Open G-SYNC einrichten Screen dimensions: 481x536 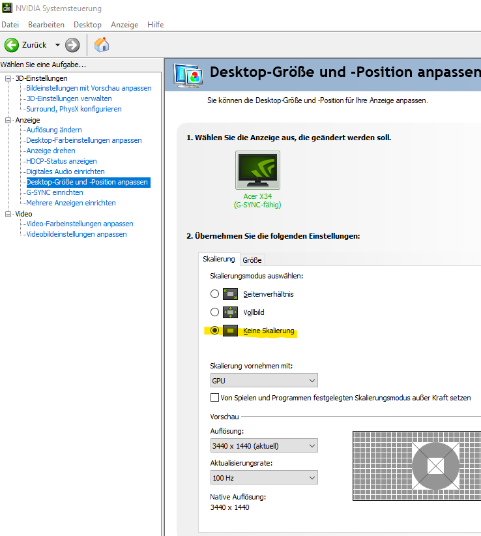point(55,192)
